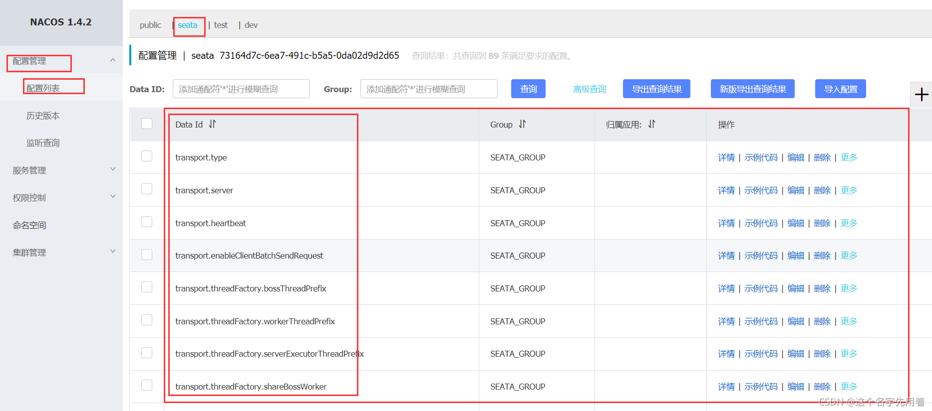This screenshot has width=932, height=411.
Task: Open 更多 menu for transport.server
Action: click(x=849, y=190)
